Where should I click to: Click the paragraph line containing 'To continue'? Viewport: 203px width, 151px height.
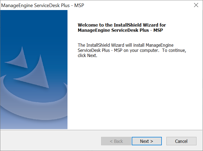tap(132, 51)
